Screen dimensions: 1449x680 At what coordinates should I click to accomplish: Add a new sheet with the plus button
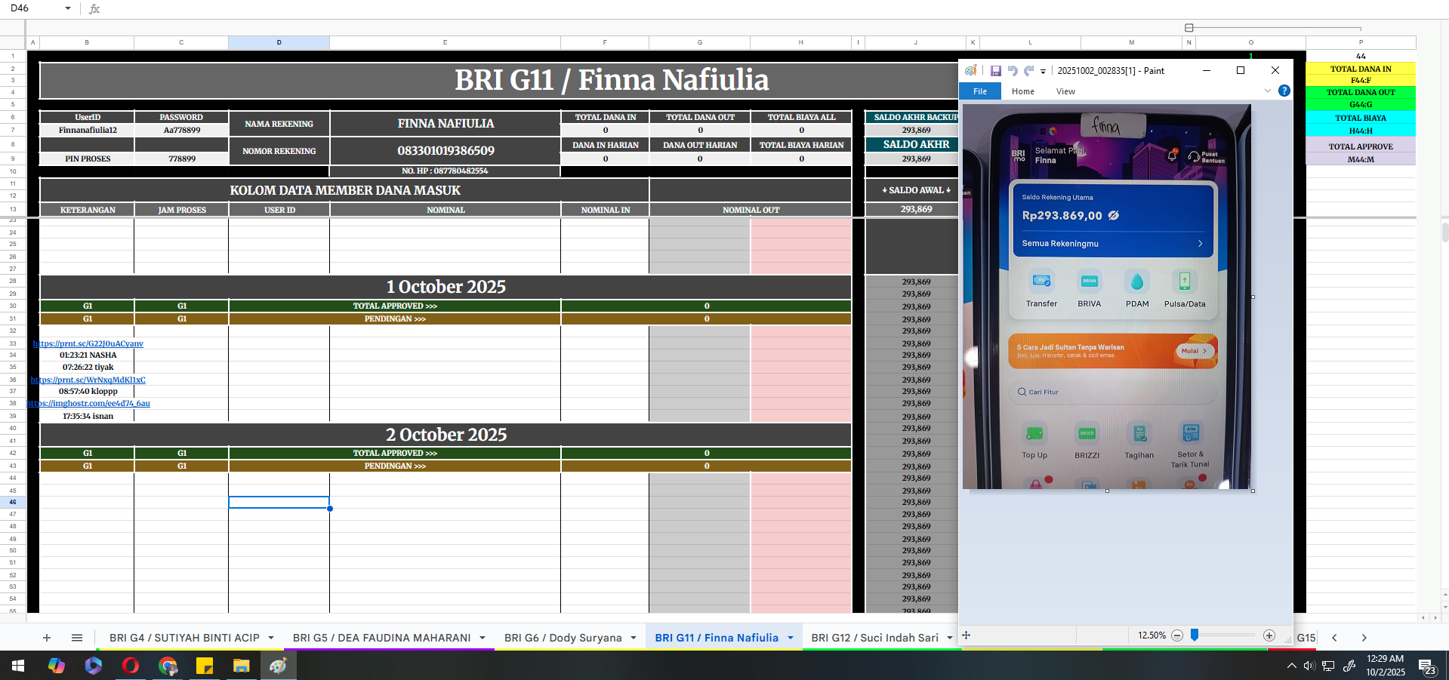point(47,638)
